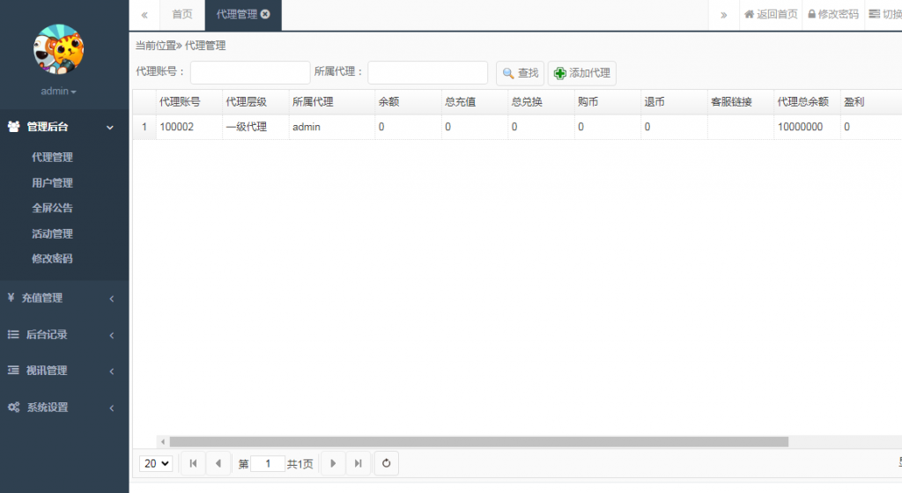Open 用户管理 in the sidebar
The image size is (902, 493).
click(52, 183)
